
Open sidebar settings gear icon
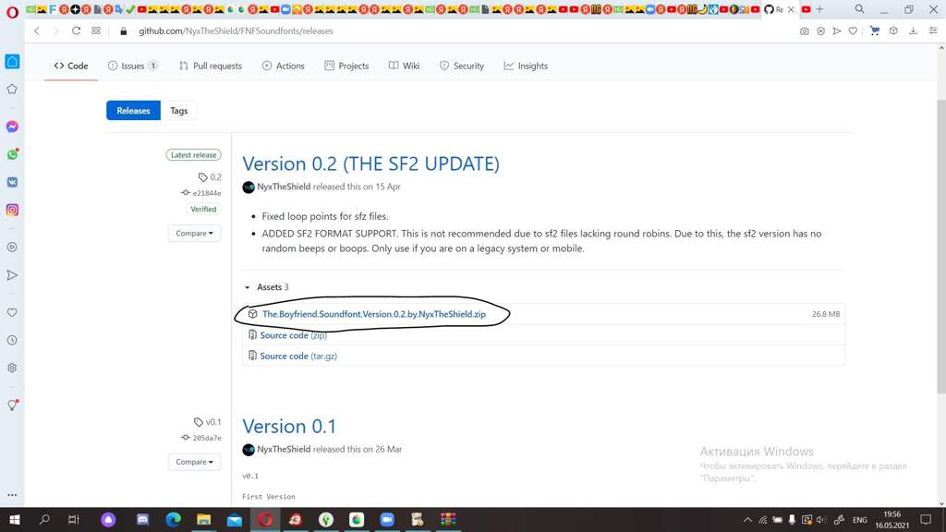click(12, 368)
